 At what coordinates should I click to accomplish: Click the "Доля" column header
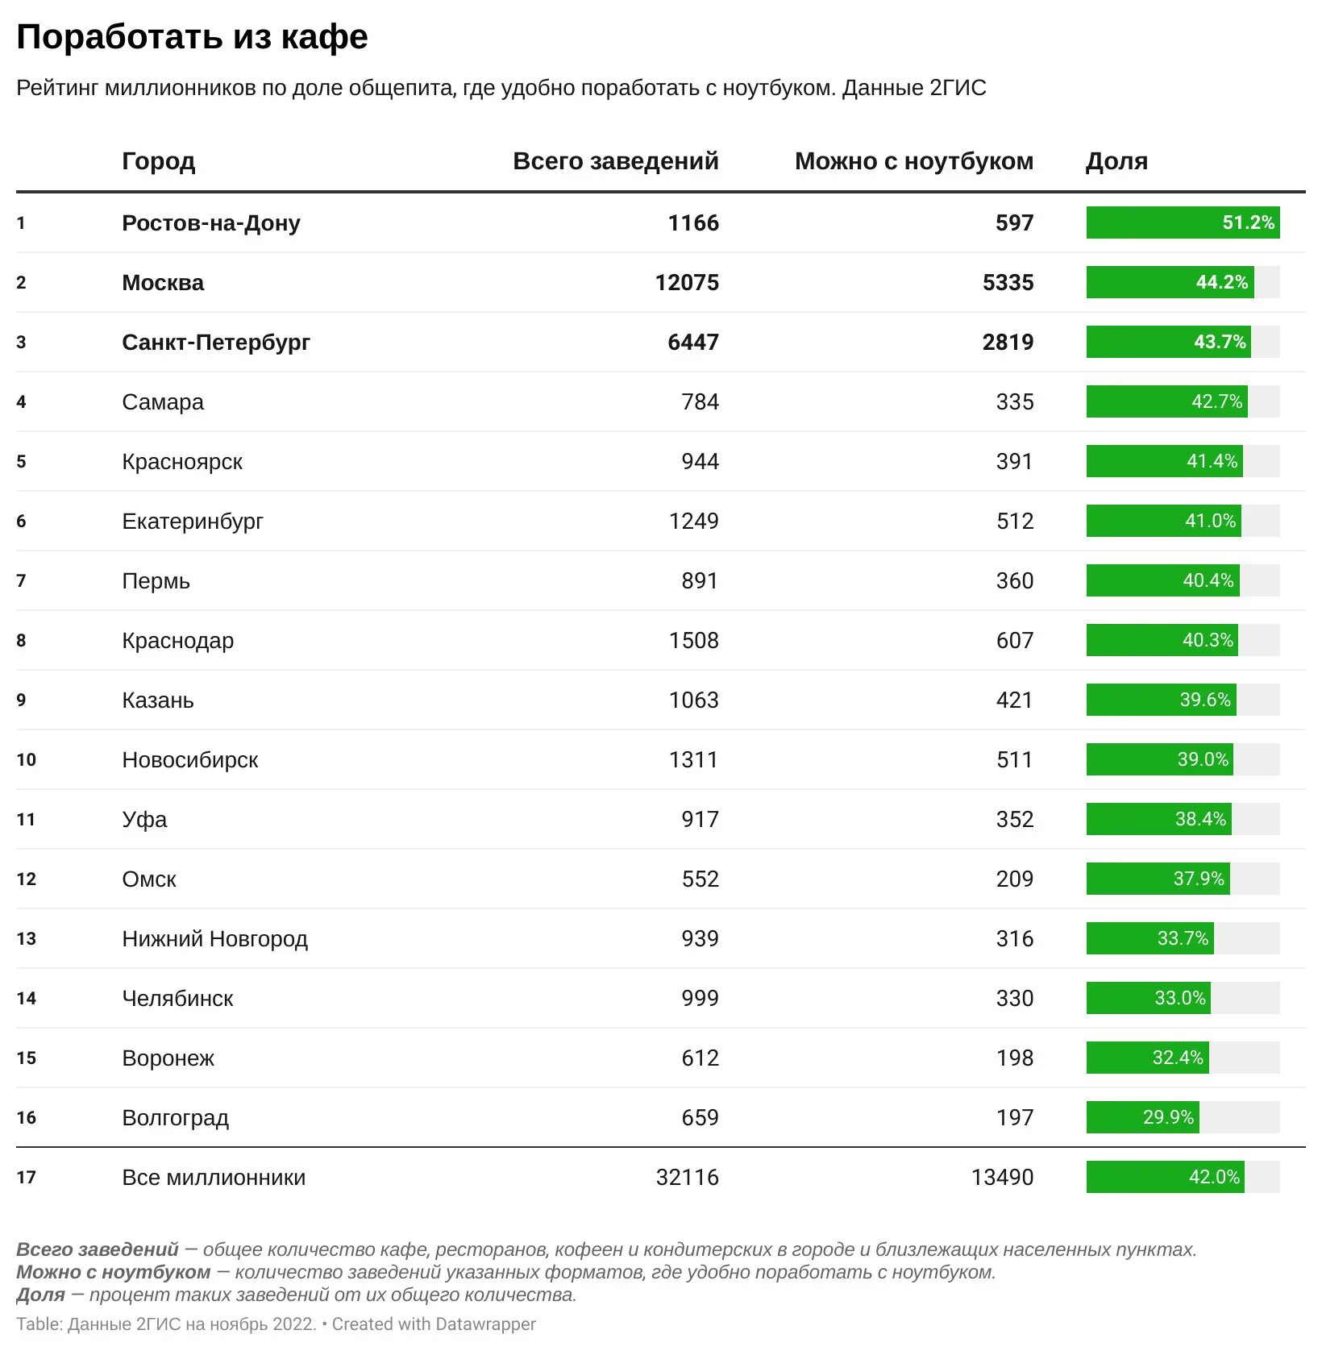click(x=1116, y=161)
